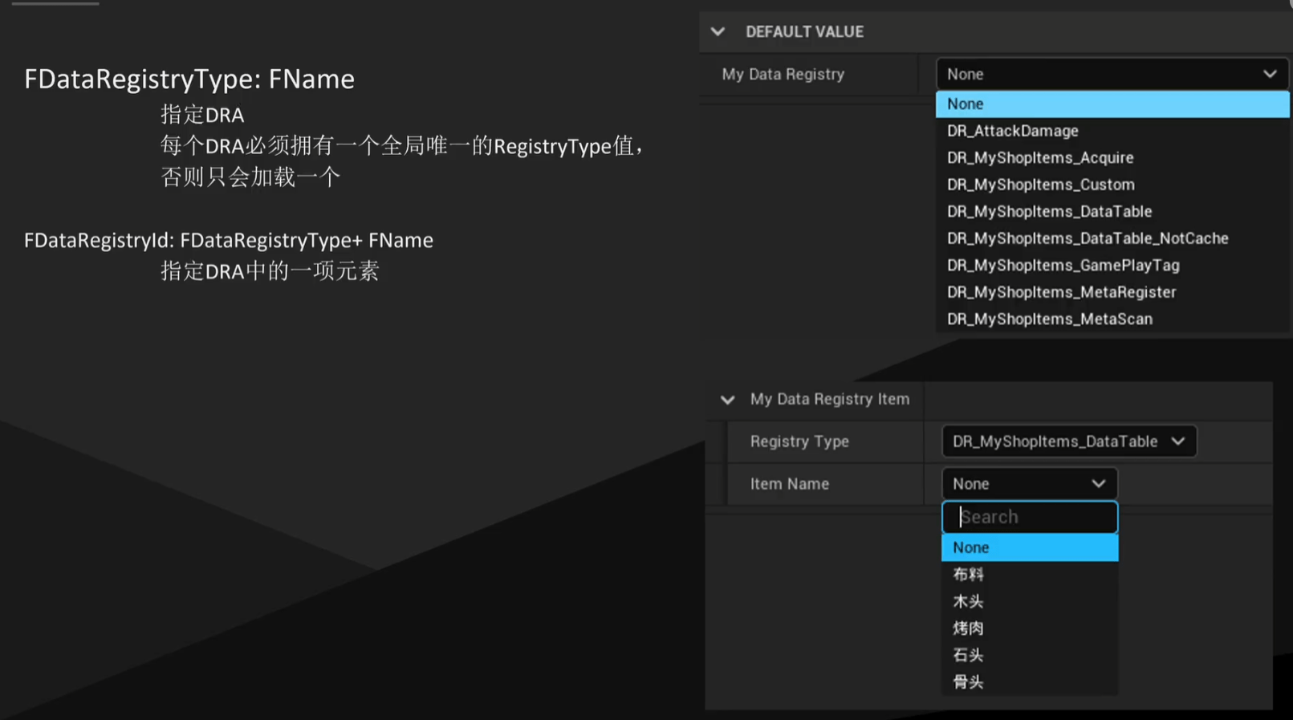This screenshot has width=1293, height=720.
Task: Choose DR_AttackDamage from the list
Action: (x=1013, y=131)
